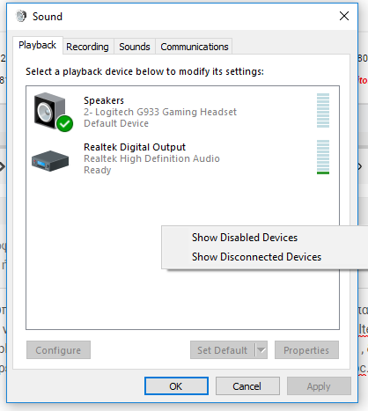Open the Recording tab
368x411 pixels.
coord(87,47)
